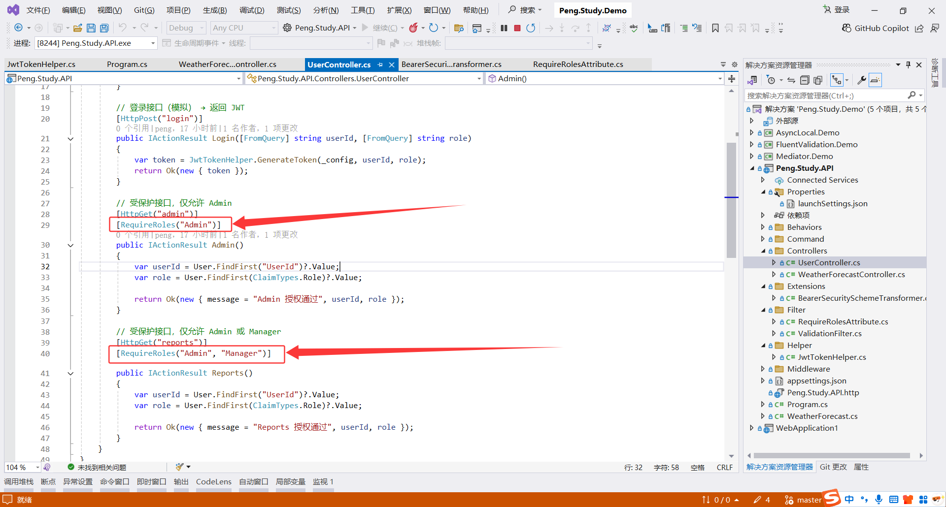
Task: Click the Share icon beside GitHub Copilot
Action: point(919,28)
